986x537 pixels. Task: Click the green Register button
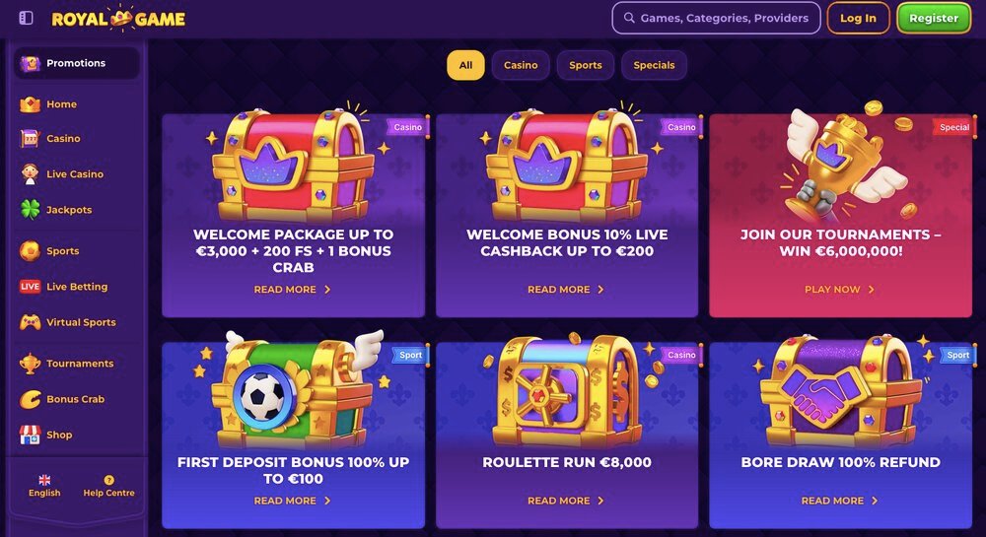(x=934, y=18)
